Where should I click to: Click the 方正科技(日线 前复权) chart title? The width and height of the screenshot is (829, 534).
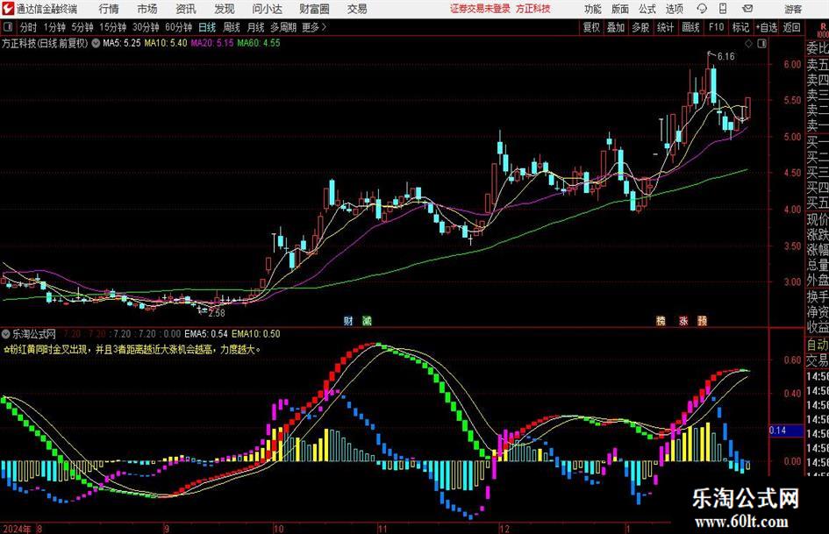click(x=45, y=43)
